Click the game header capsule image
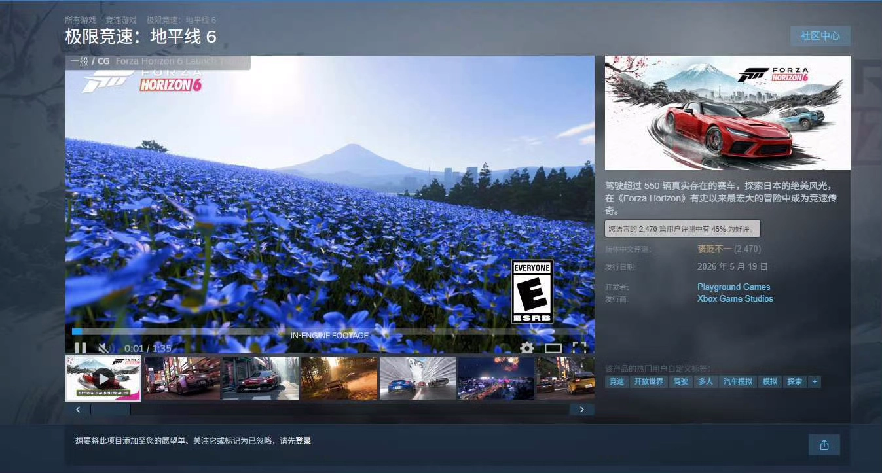This screenshot has width=882, height=473. point(727,113)
